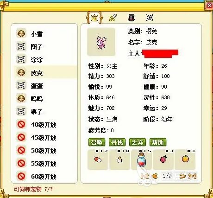Use the milk bottle item
The width and height of the screenshot is (213, 198).
(119, 160)
